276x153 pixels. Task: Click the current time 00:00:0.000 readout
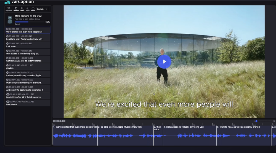tap(59, 121)
